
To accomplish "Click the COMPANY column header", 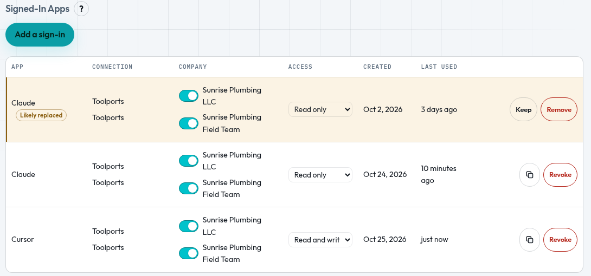I will tap(192, 67).
